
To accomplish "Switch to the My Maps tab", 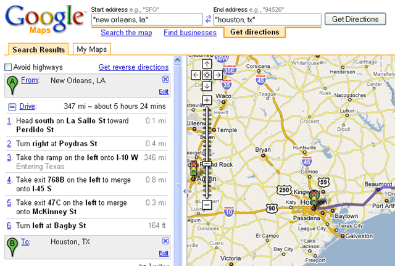I will [91, 49].
